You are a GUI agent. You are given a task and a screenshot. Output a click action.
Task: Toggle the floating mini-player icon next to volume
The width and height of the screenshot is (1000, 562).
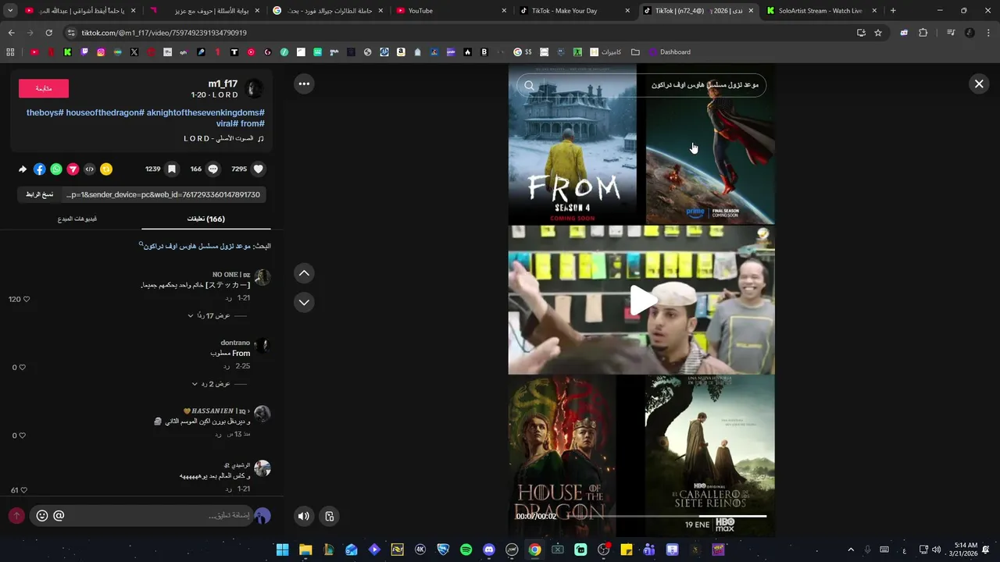pyautogui.click(x=330, y=516)
